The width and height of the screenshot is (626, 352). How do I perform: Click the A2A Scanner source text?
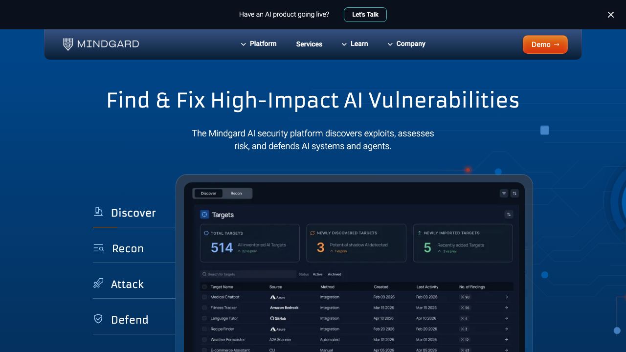pos(280,340)
